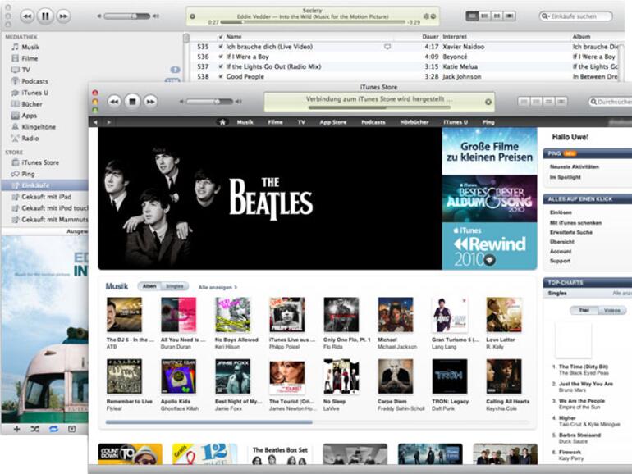
Task: Open The Beatles banner
Action: click(270, 198)
